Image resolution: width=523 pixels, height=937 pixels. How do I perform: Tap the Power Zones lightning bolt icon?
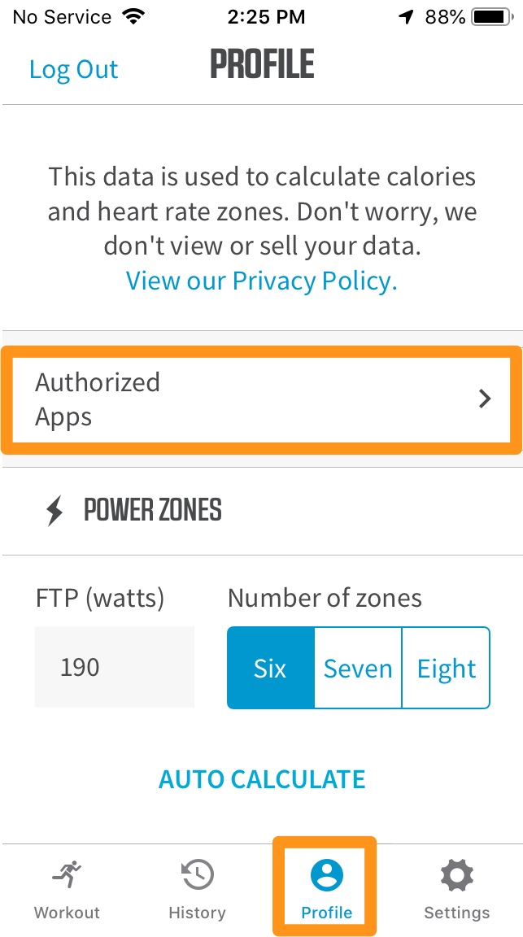[x=54, y=511]
